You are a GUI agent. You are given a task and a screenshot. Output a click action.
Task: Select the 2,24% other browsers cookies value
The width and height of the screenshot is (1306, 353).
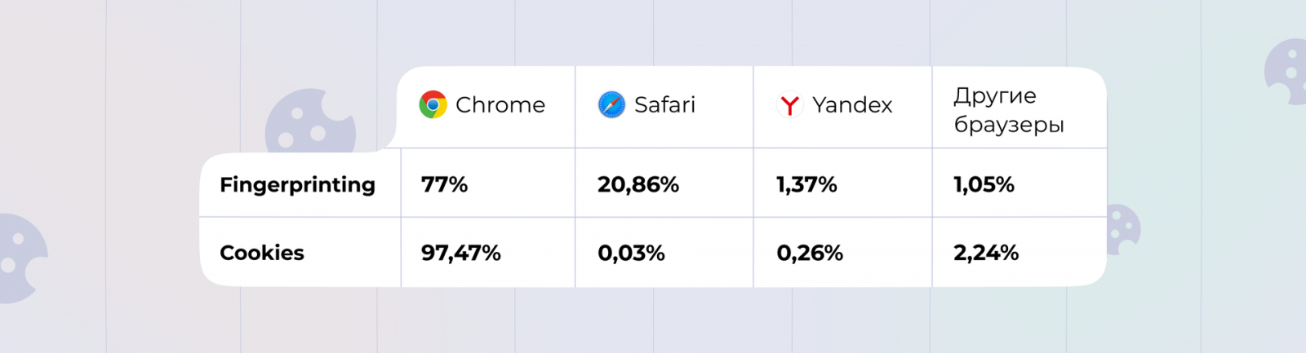pos(986,253)
